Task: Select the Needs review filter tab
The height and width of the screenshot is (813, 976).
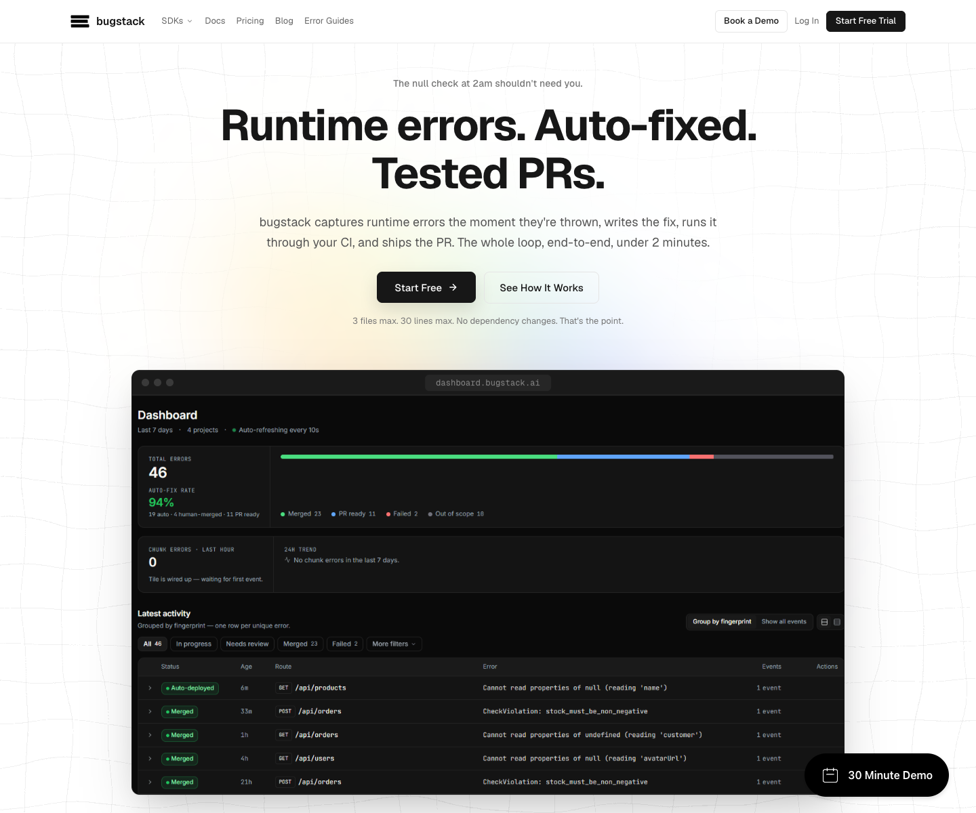Action: [247, 644]
